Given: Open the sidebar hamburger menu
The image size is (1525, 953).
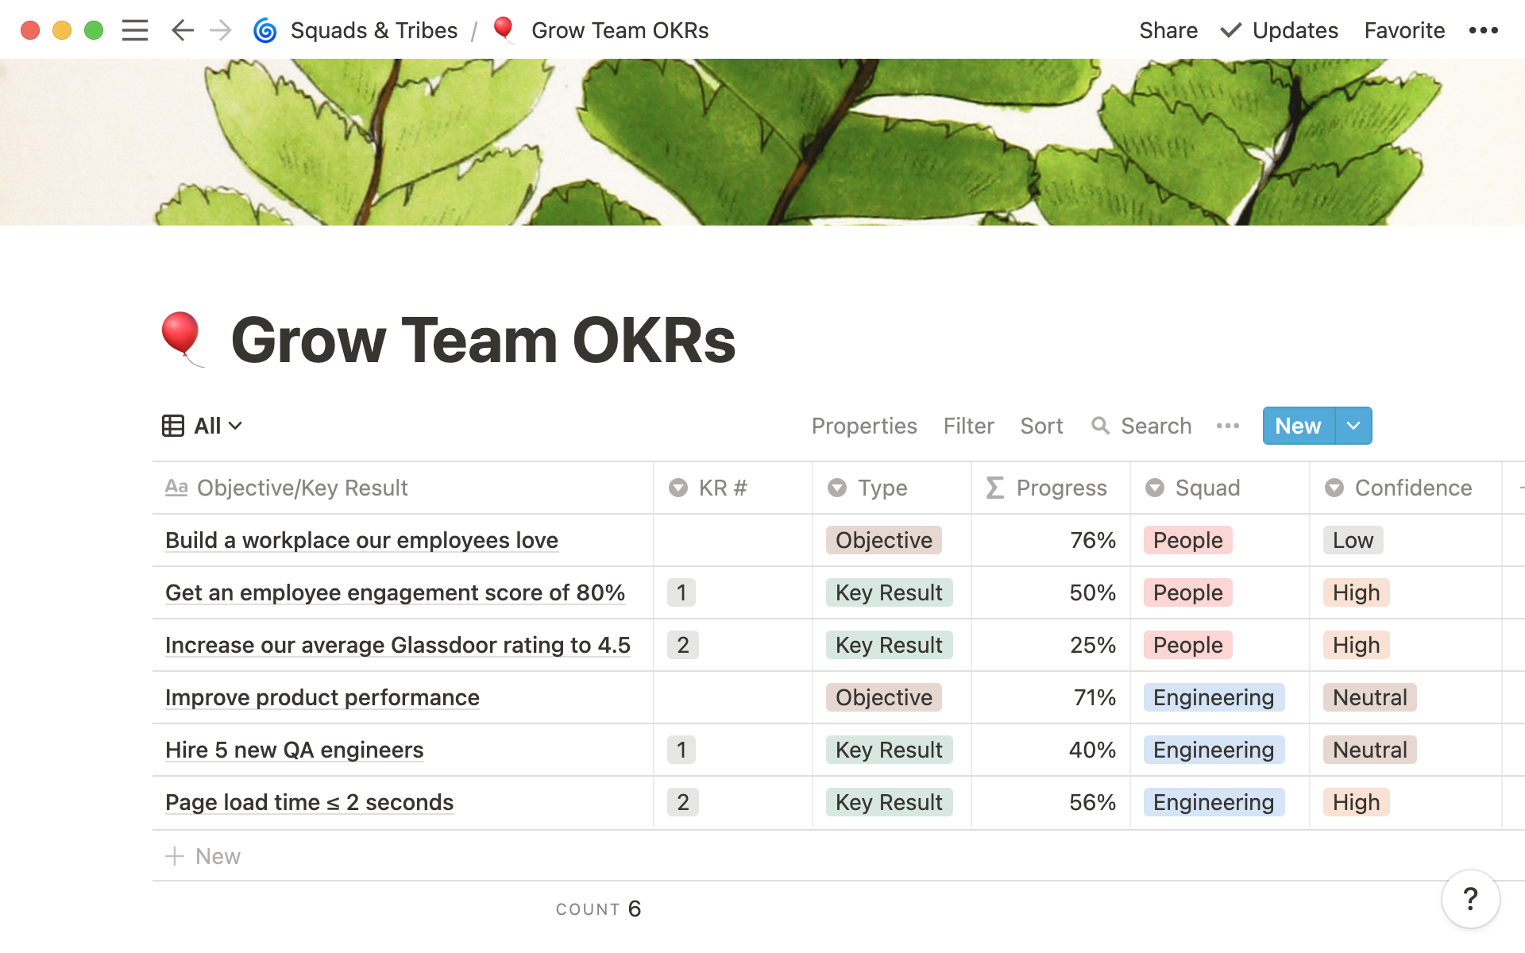Looking at the screenshot, I should click(x=135, y=30).
